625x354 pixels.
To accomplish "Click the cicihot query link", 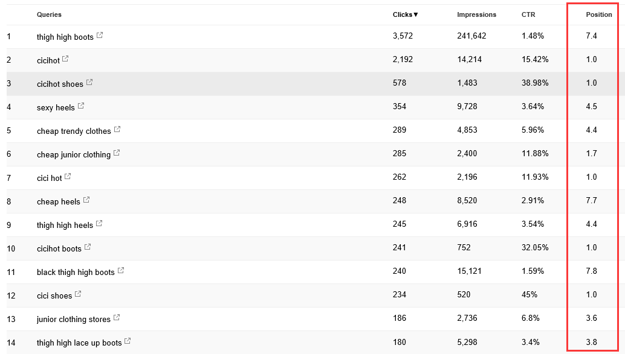I will [48, 60].
